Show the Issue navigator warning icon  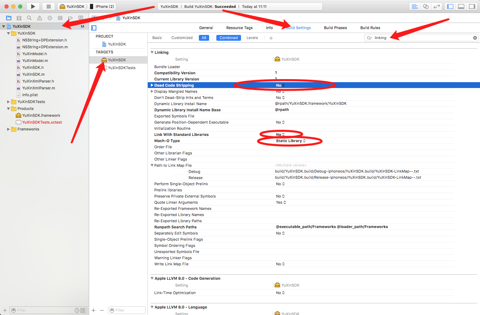(x=39, y=18)
